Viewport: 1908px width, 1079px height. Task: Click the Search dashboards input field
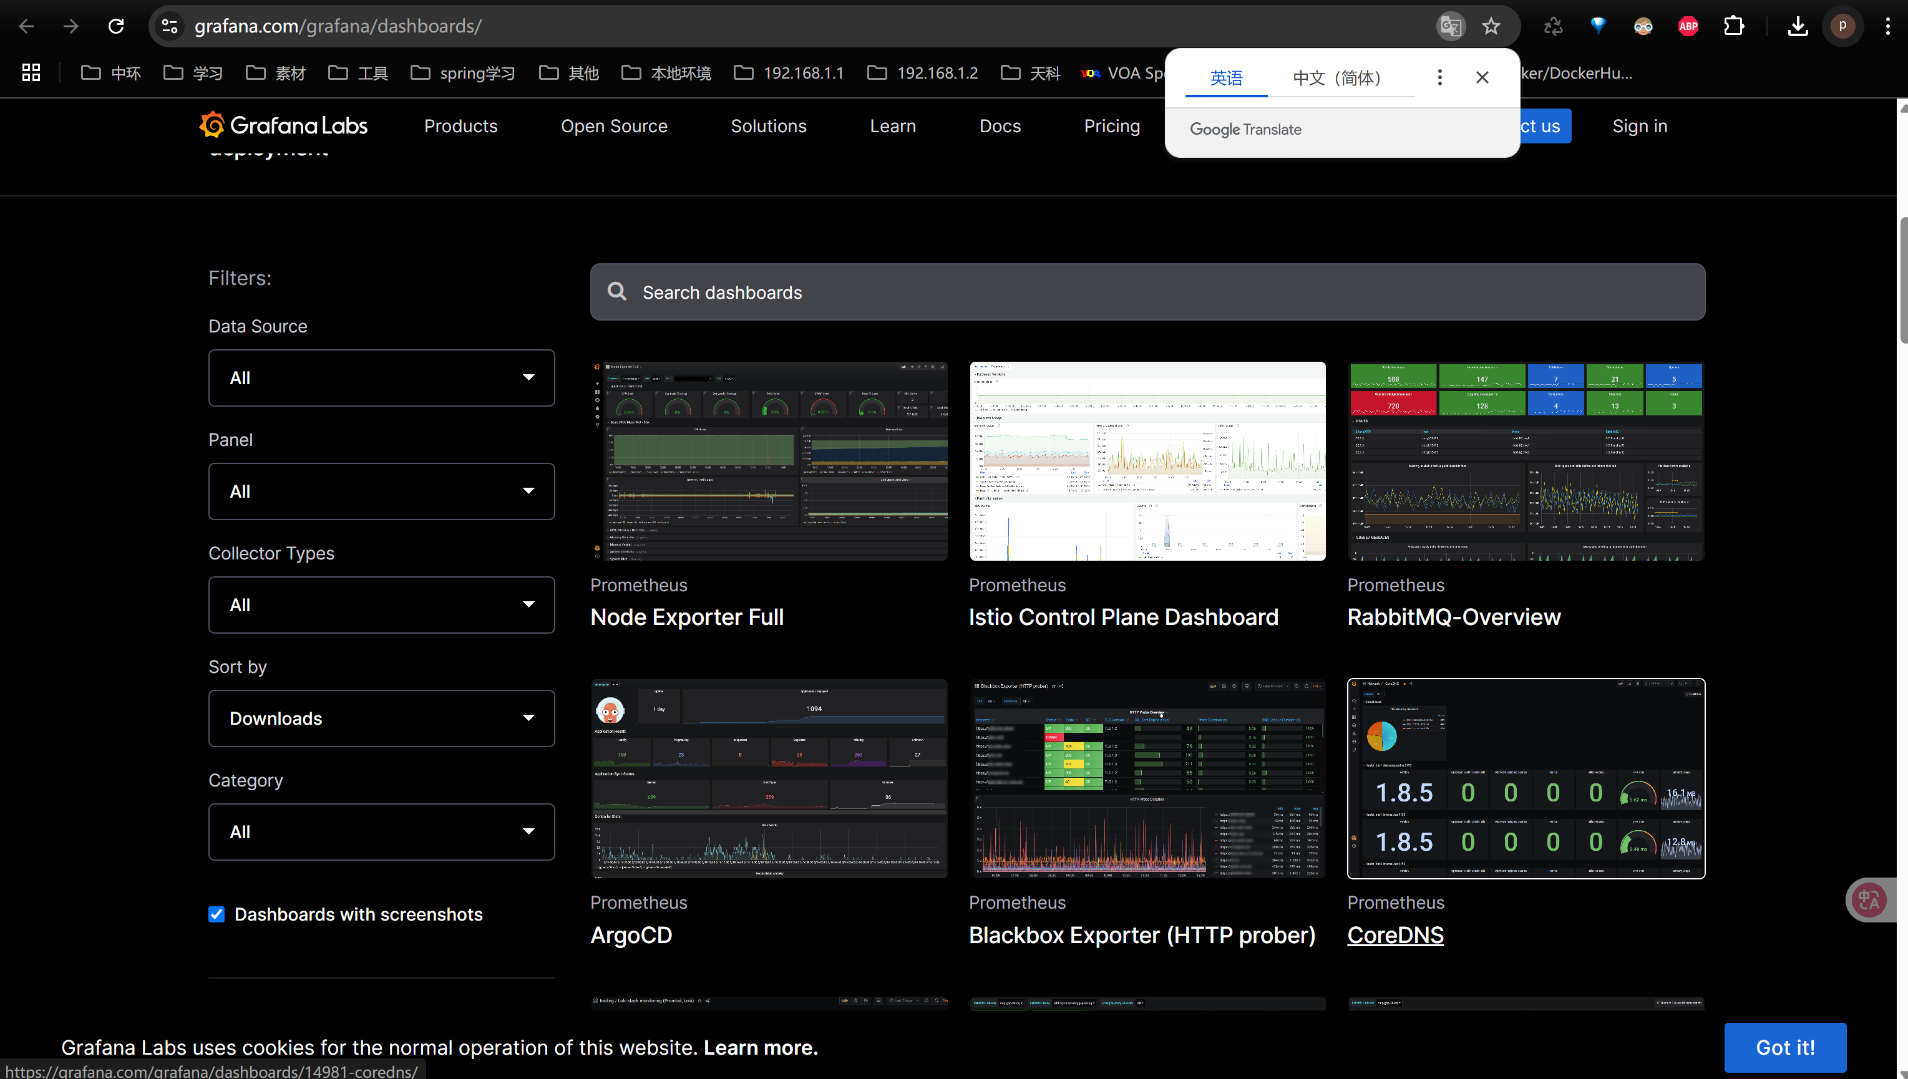coord(1147,292)
